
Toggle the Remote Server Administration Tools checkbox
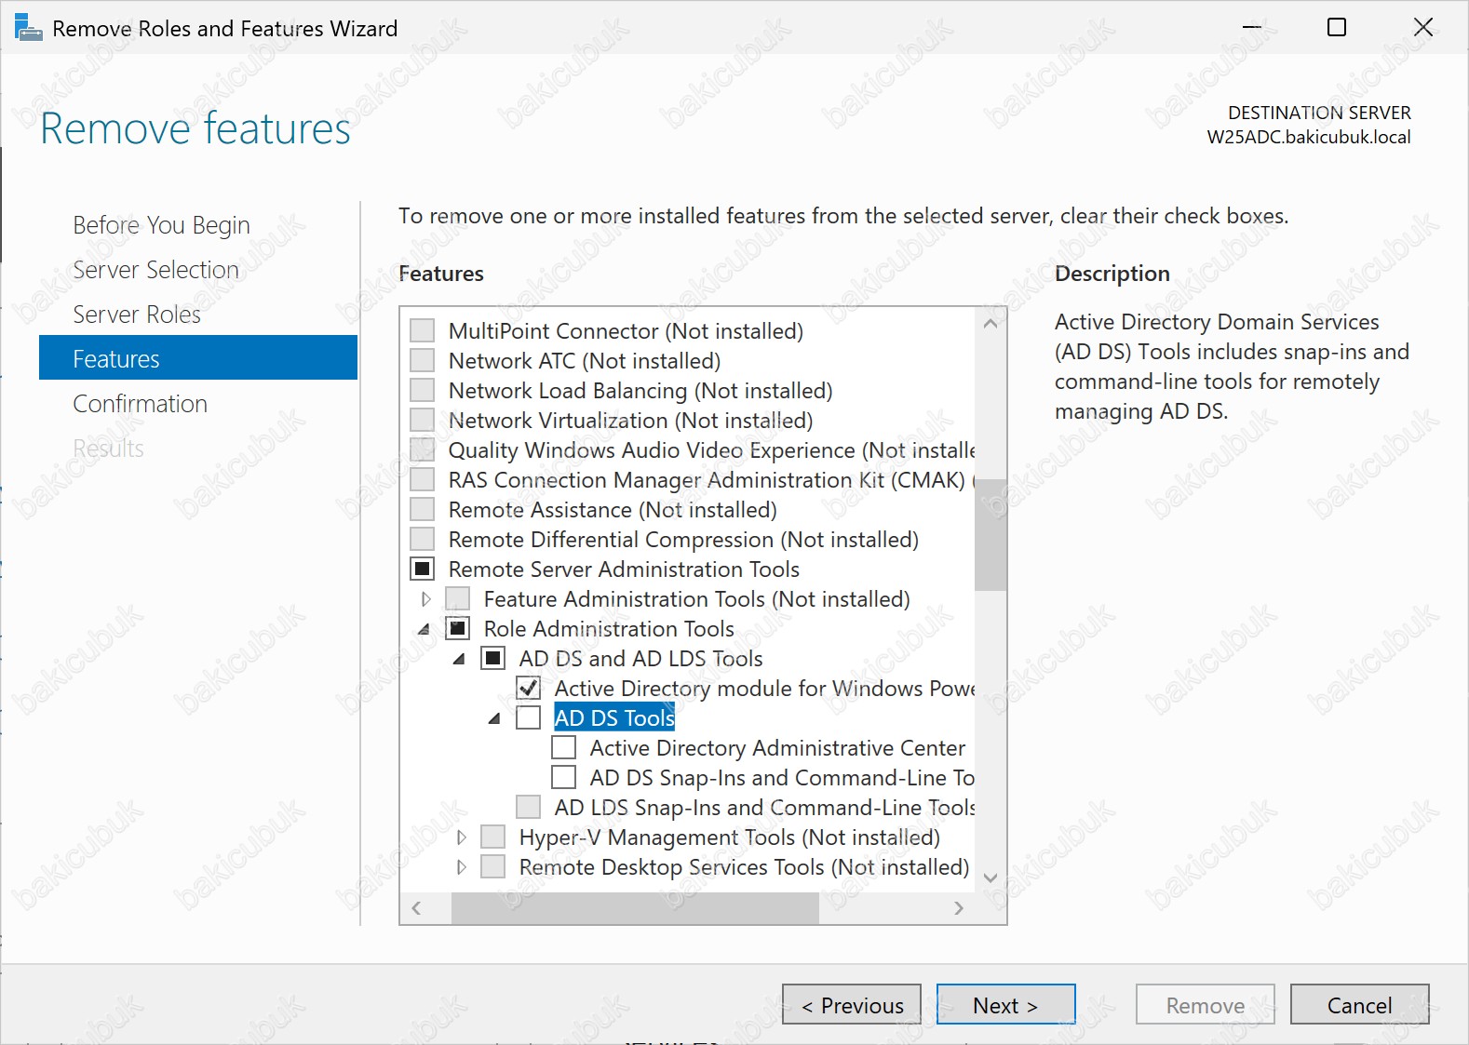[x=423, y=569]
